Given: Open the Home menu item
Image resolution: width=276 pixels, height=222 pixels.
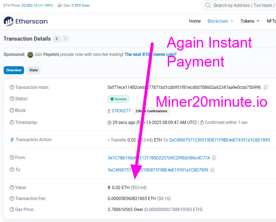Looking at the screenshot, I should tap(195, 21).
